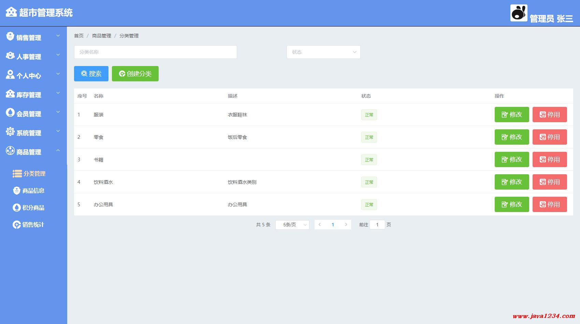Click the 商品管理 sidebar icon
Viewport: 580px width, 324px height.
tap(10, 150)
